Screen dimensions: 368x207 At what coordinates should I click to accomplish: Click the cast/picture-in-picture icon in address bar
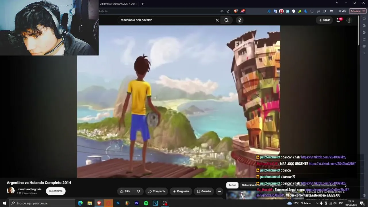coord(222,11)
